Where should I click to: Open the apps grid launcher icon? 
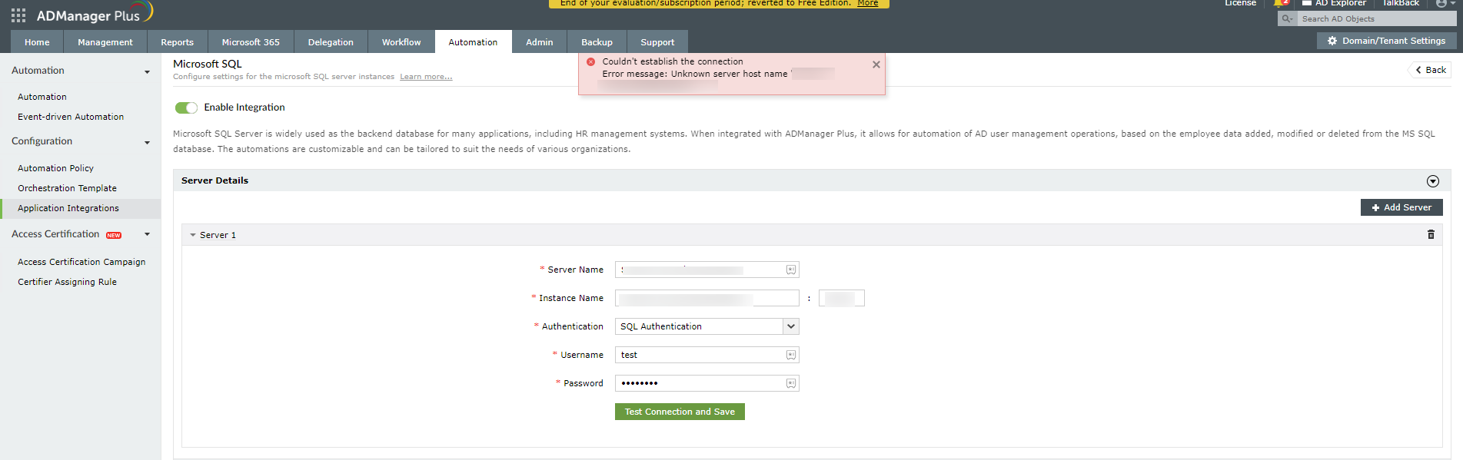click(18, 15)
